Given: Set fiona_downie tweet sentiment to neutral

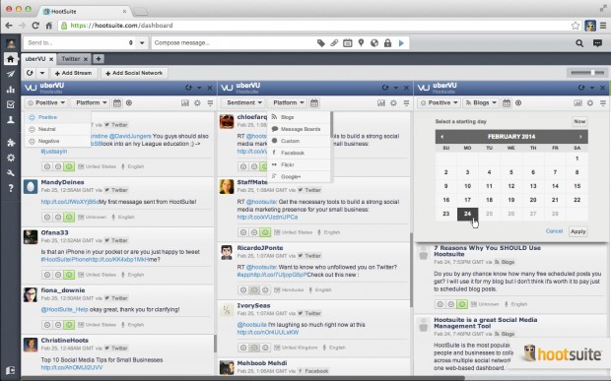Looking at the screenshot, I should 58,325.
